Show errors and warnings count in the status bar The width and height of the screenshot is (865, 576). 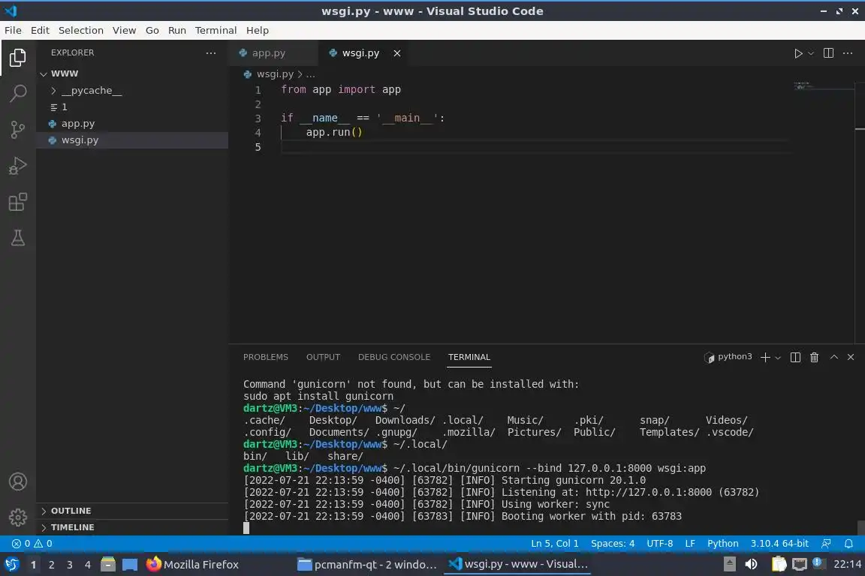tap(32, 544)
